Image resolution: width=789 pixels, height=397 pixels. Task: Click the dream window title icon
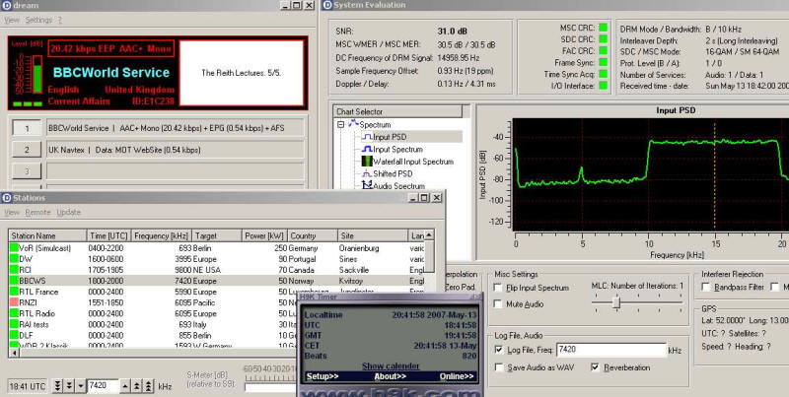coord(7,6)
